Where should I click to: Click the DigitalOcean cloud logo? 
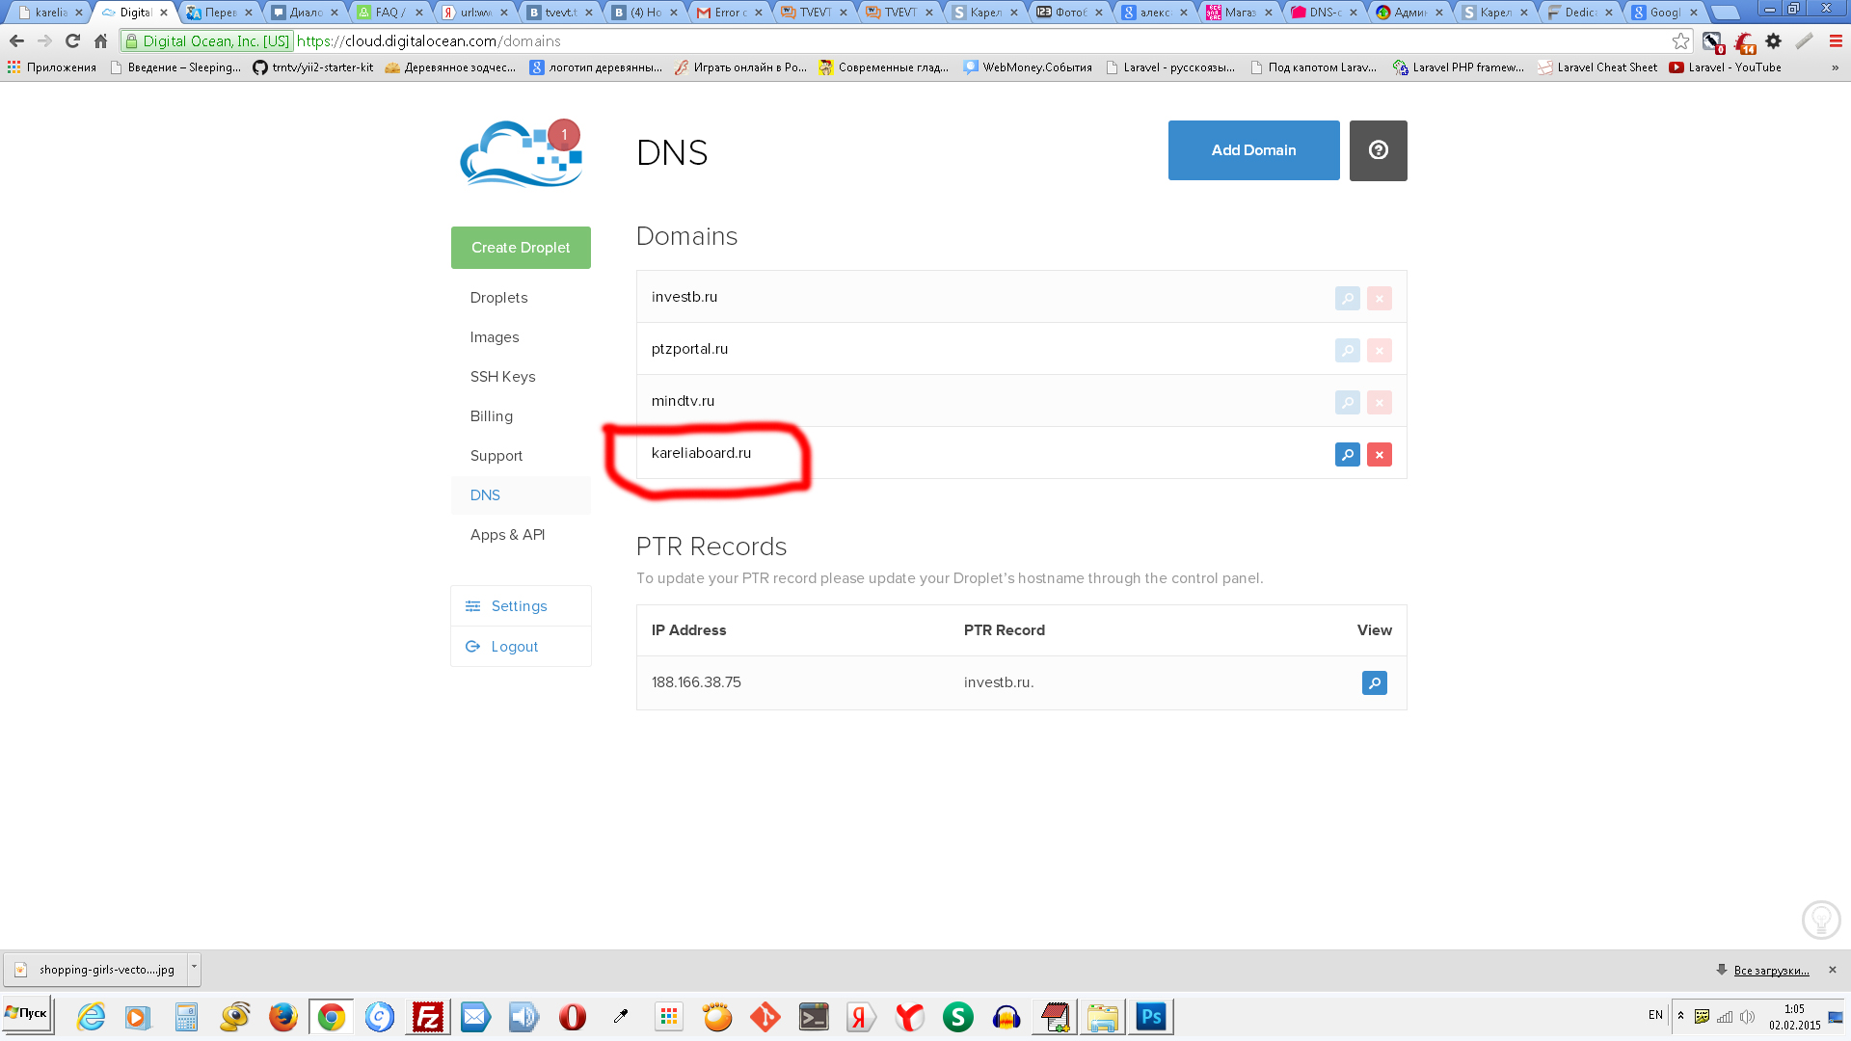point(521,152)
